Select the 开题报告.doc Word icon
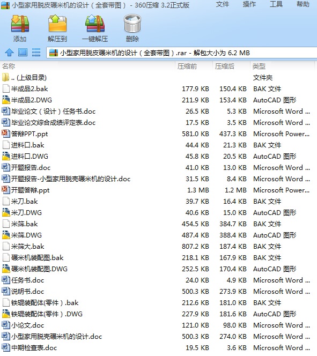 coord(6,167)
